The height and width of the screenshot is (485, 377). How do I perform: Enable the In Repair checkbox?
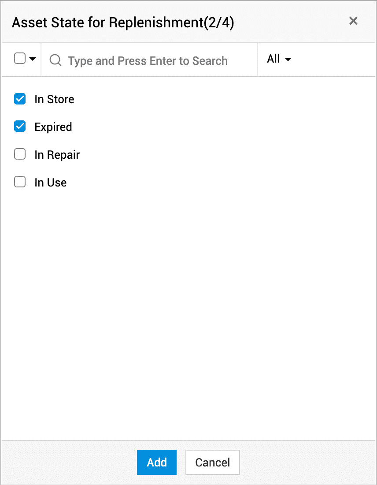pos(20,154)
